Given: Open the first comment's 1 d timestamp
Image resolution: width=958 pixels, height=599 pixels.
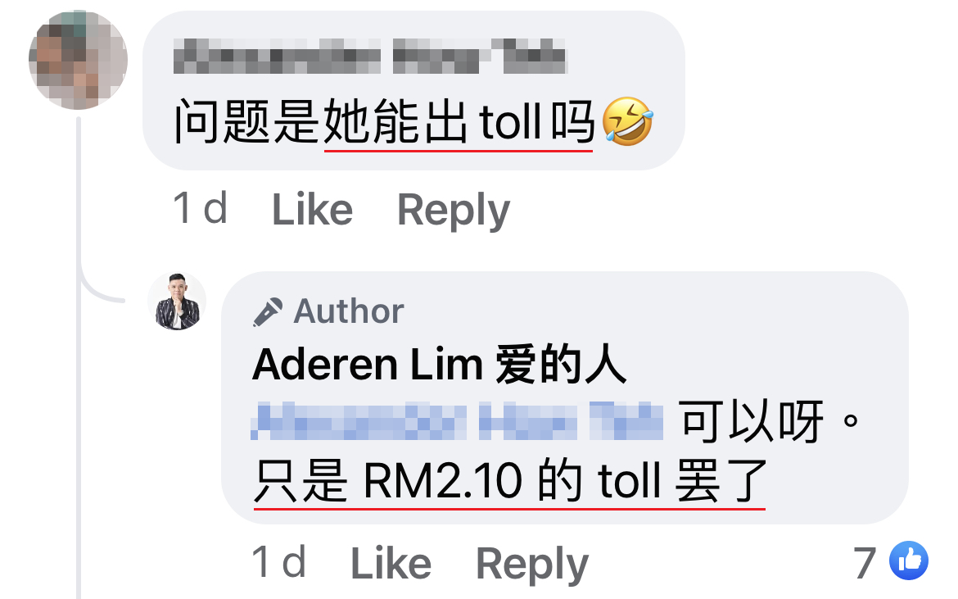Looking at the screenshot, I should pyautogui.click(x=201, y=208).
